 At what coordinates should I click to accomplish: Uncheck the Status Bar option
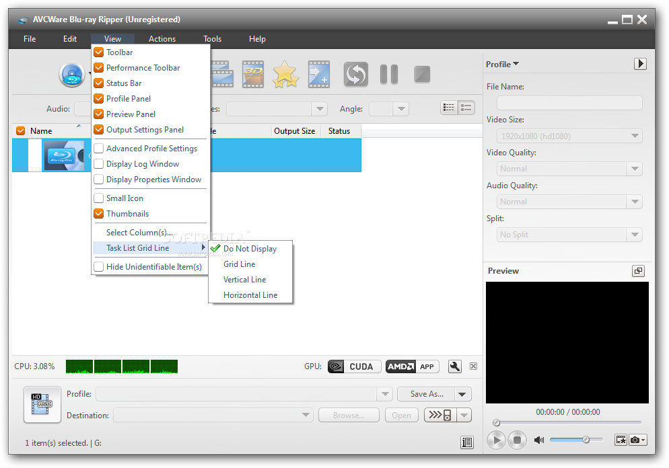click(x=98, y=83)
